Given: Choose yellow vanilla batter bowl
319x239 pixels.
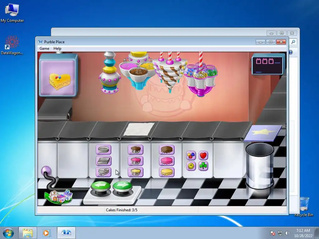Looking at the screenshot, I should point(136,172).
